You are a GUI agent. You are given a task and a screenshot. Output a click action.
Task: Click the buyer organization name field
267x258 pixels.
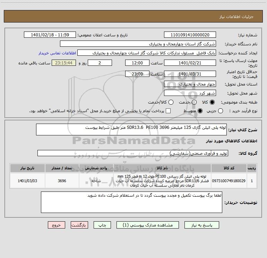click(x=138, y=44)
